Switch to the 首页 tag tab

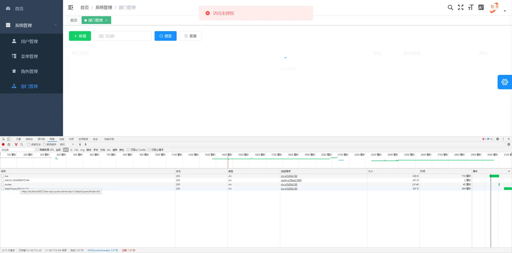[x=74, y=20]
